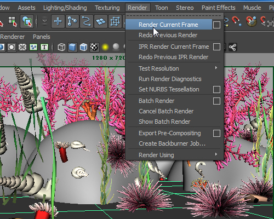Turn on yellow use-all-lights icon
The image size is (274, 219).
tap(105, 47)
